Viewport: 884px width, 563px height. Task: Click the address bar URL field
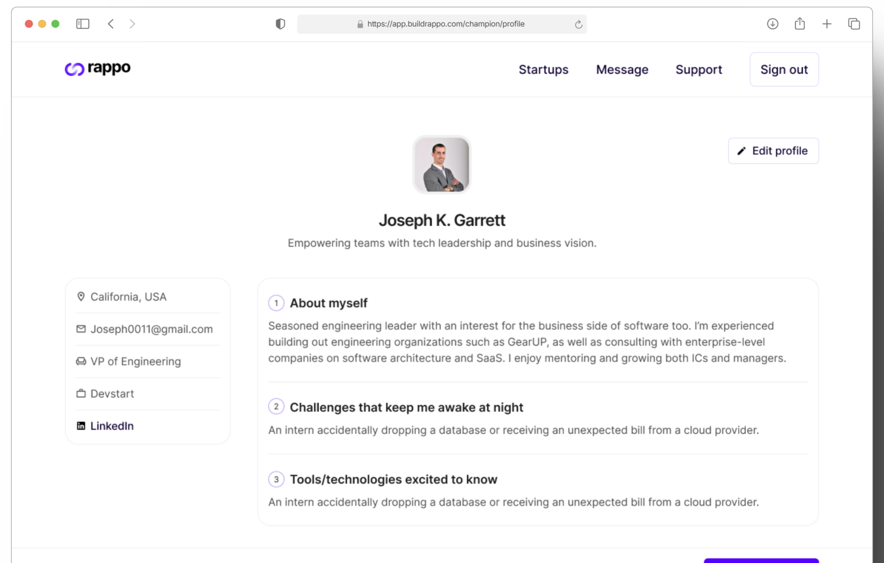pos(442,24)
